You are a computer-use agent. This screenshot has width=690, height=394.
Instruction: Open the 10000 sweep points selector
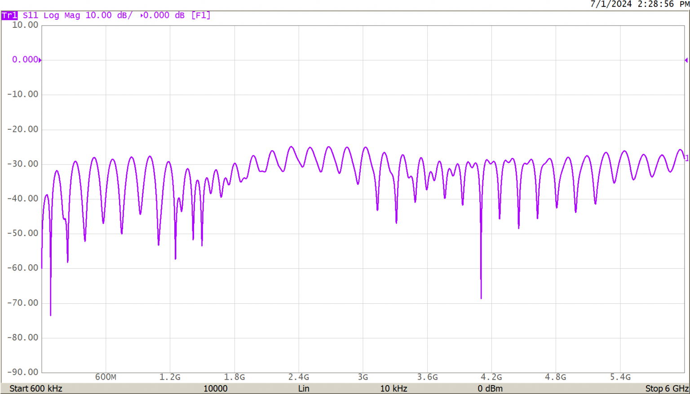216,389
